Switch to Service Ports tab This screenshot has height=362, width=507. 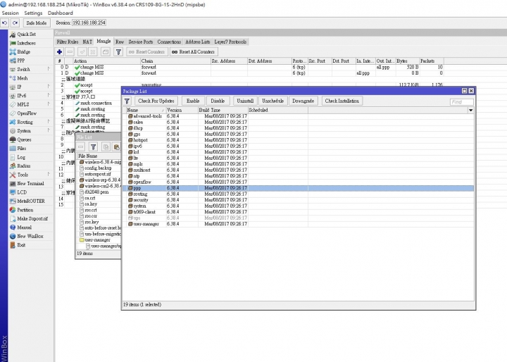[141, 42]
